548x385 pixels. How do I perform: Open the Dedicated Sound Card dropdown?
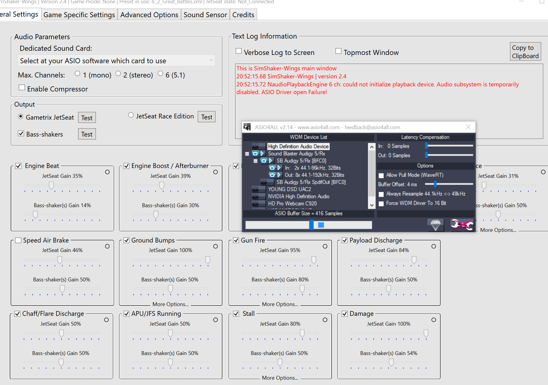click(x=116, y=61)
